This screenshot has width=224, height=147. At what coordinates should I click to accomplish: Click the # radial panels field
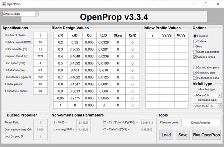tap(41, 84)
